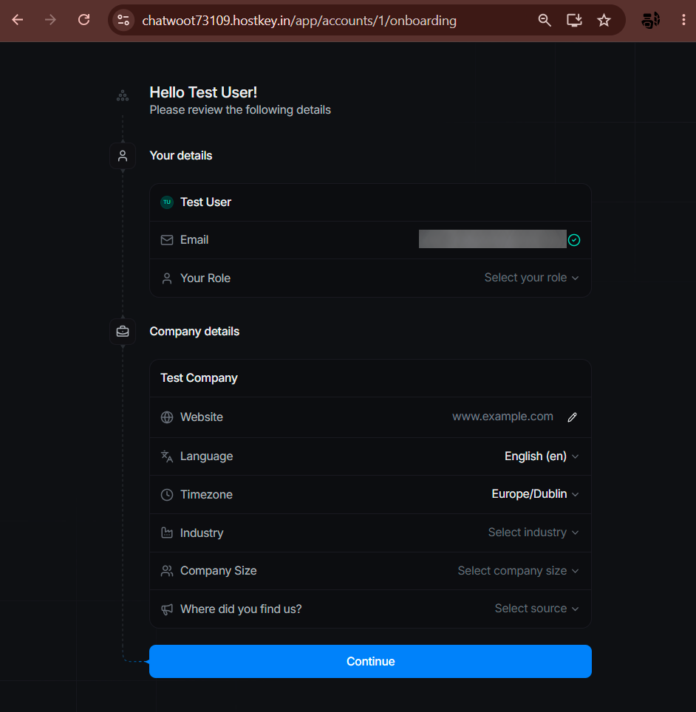
Task: Open the Select company size dropdown
Action: click(x=518, y=571)
